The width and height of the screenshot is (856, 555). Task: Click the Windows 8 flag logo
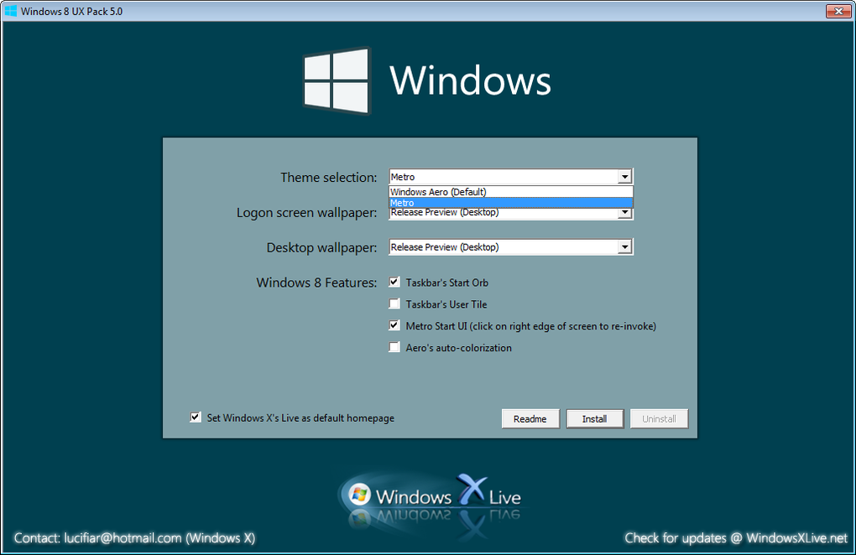coord(337,80)
